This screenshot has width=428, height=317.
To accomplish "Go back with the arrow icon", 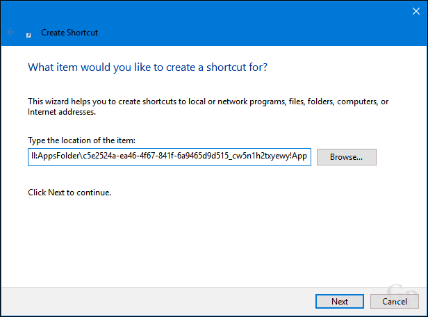I will pos(11,32).
